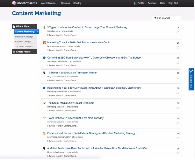Click the Content Marketing page heading
This screenshot has height=160, width=195.
36,13
